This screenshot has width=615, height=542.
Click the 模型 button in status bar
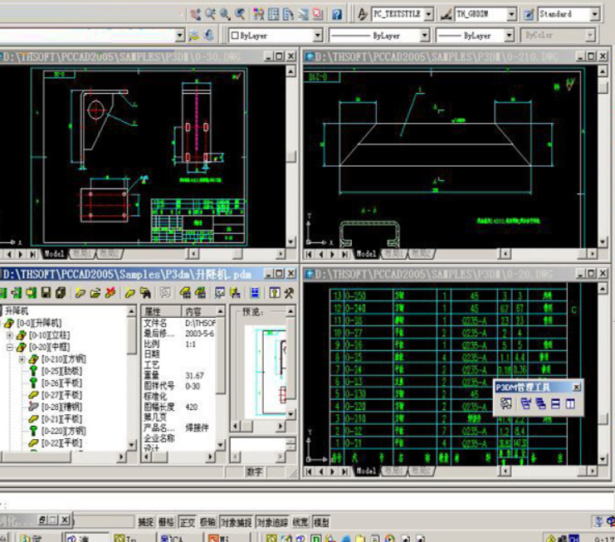(321, 522)
